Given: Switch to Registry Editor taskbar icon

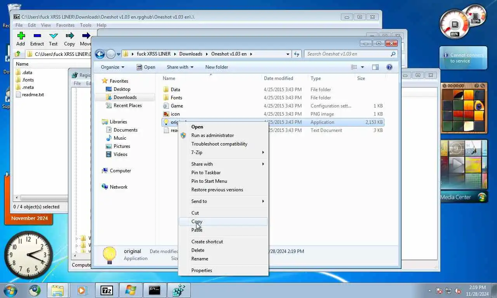Looking at the screenshot, I should (x=179, y=290).
